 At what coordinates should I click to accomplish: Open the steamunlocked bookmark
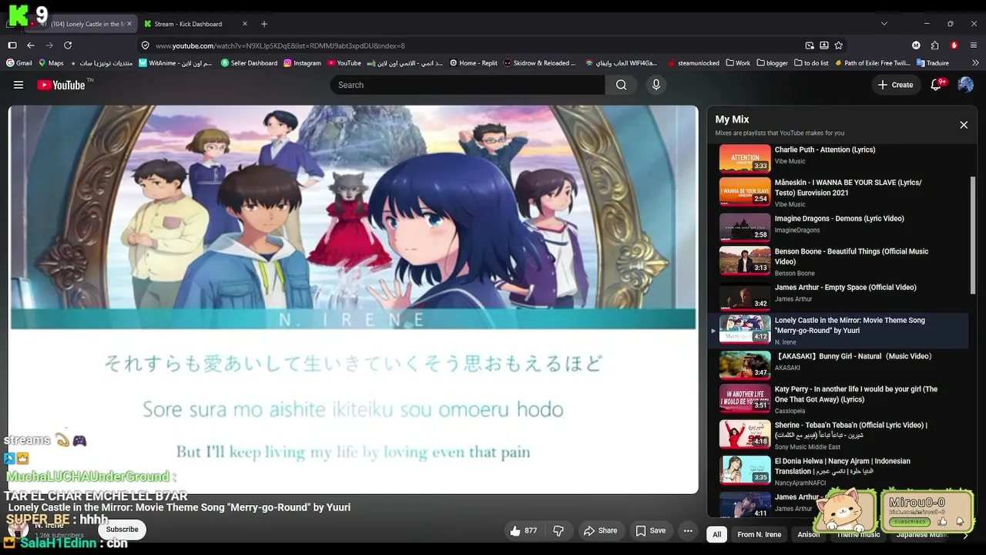point(693,63)
